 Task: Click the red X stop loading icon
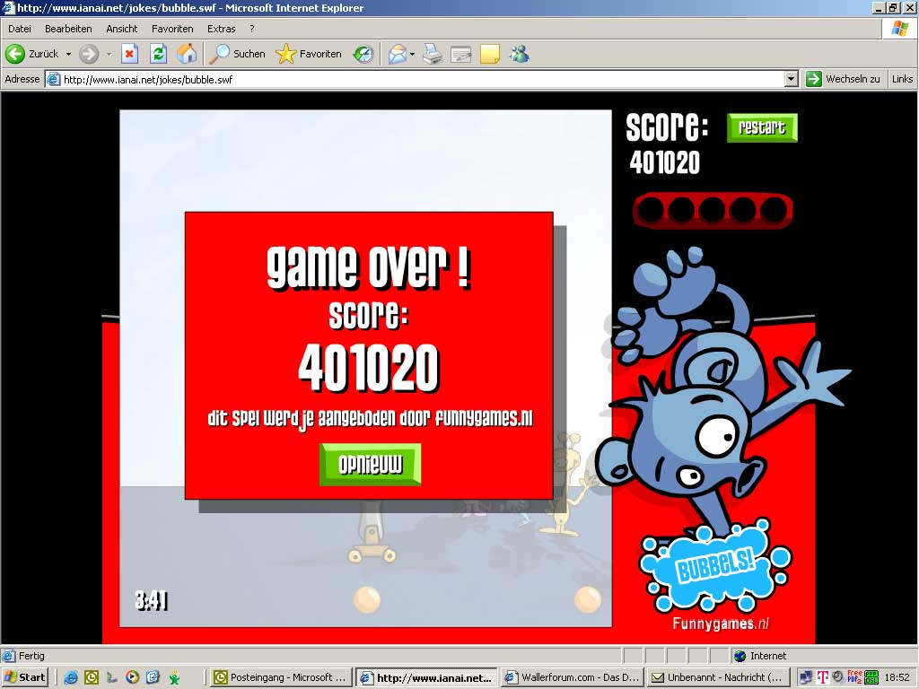pyautogui.click(x=129, y=54)
